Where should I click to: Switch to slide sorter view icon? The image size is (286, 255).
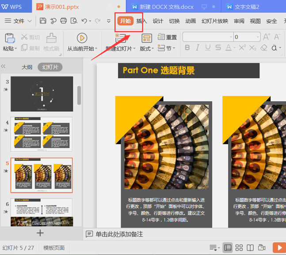pos(239,247)
